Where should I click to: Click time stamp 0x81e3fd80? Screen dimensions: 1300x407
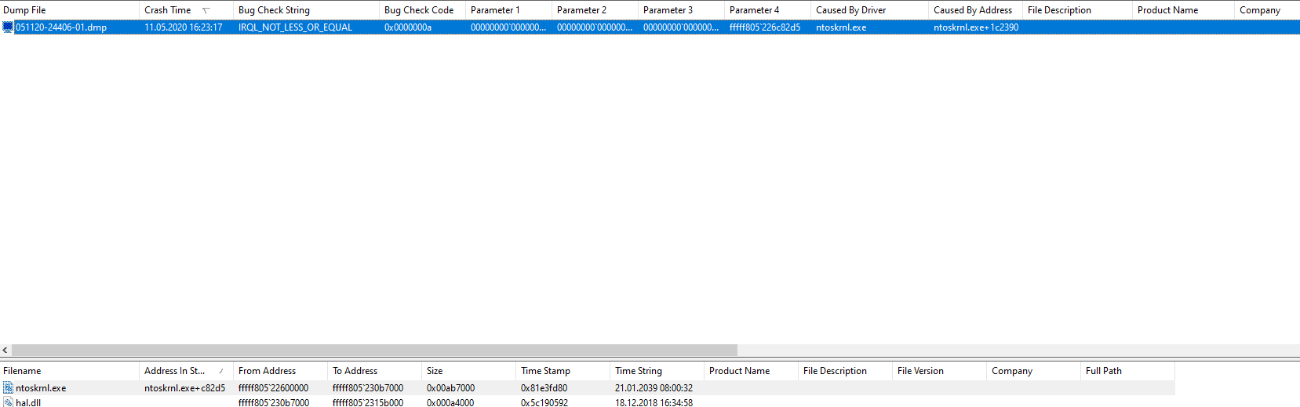point(544,388)
